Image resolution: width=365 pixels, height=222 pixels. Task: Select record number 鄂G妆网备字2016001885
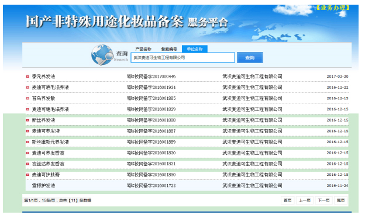[151, 98]
